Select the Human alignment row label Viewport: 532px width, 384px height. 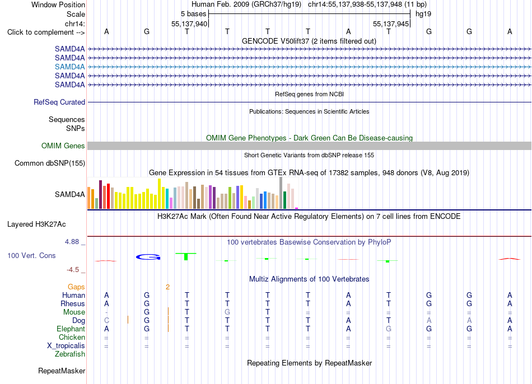[x=73, y=295]
